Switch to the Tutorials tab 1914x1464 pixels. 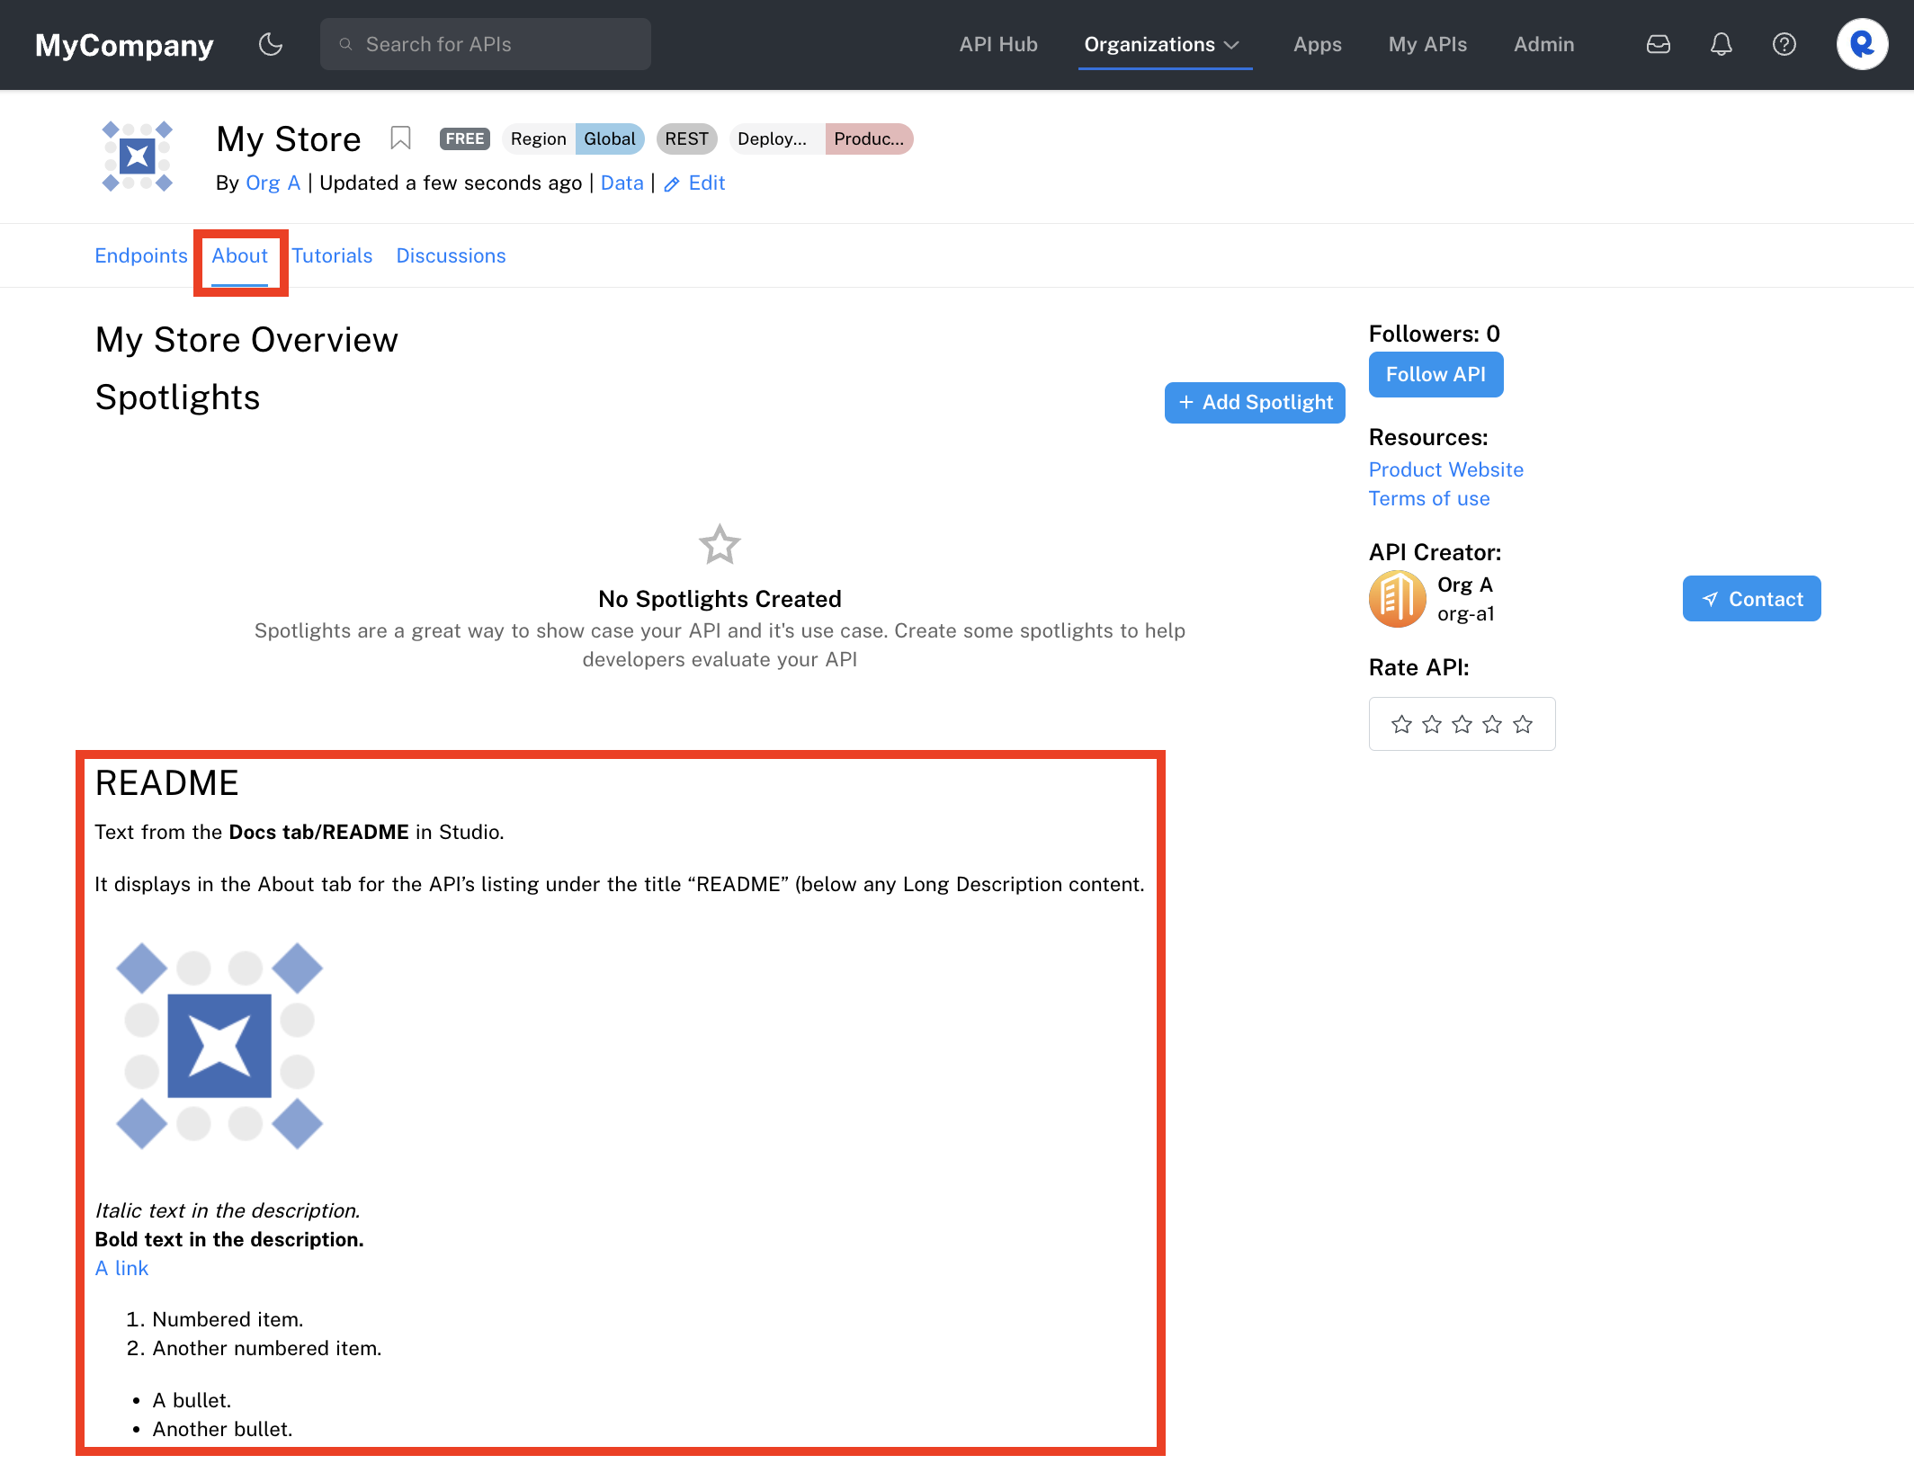pos(332,255)
